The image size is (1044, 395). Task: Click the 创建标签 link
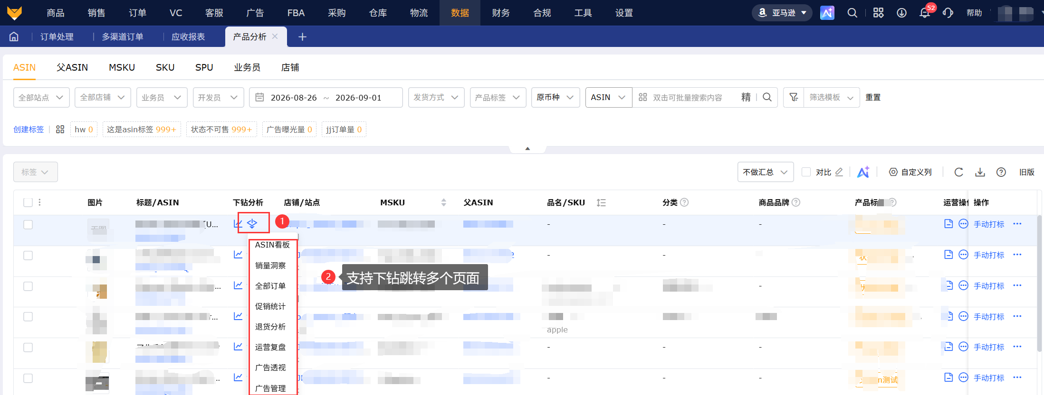[29, 129]
